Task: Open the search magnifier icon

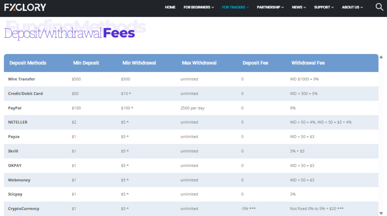Action: click(x=379, y=7)
